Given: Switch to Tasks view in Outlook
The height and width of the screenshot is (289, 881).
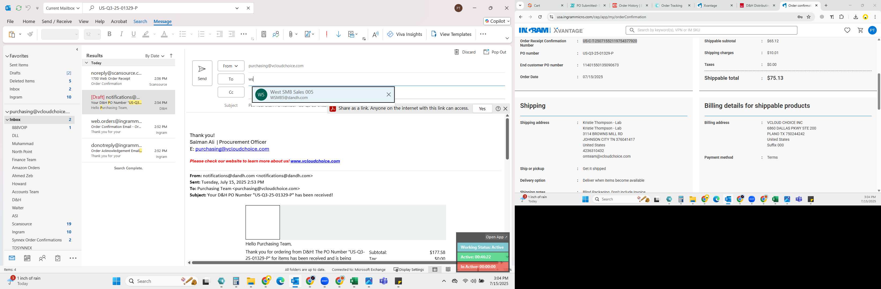Looking at the screenshot, I should (58, 258).
